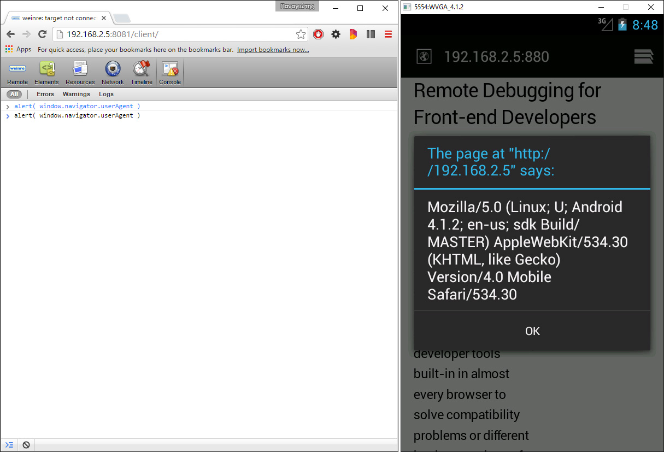Toggle the Errors console filter
664x452 pixels.
(45, 93)
